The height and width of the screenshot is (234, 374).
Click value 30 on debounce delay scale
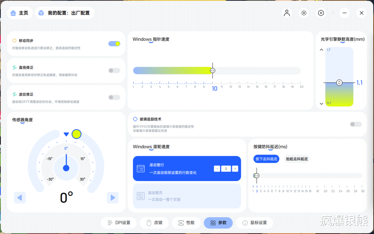click(x=363, y=191)
